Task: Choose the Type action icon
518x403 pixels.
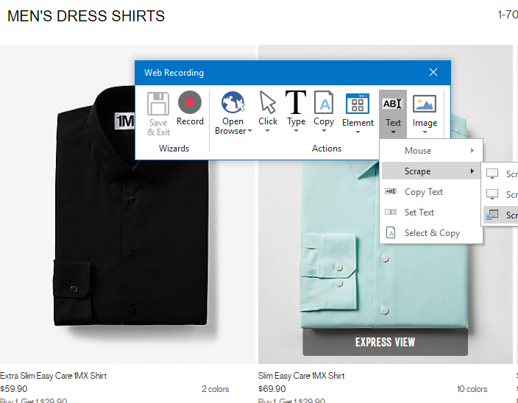Action: [296, 102]
